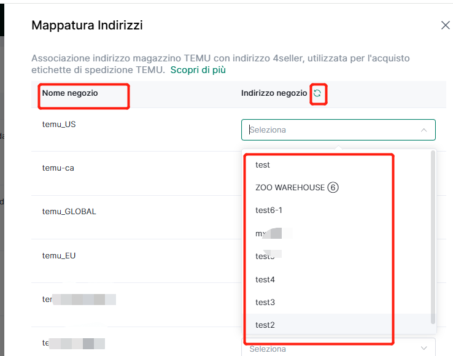
Task: Click the Indirizzo negozio column header
Action: pyautogui.click(x=274, y=93)
